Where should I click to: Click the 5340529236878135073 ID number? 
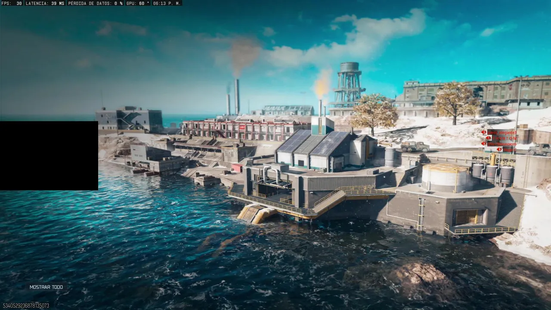[x=26, y=306]
